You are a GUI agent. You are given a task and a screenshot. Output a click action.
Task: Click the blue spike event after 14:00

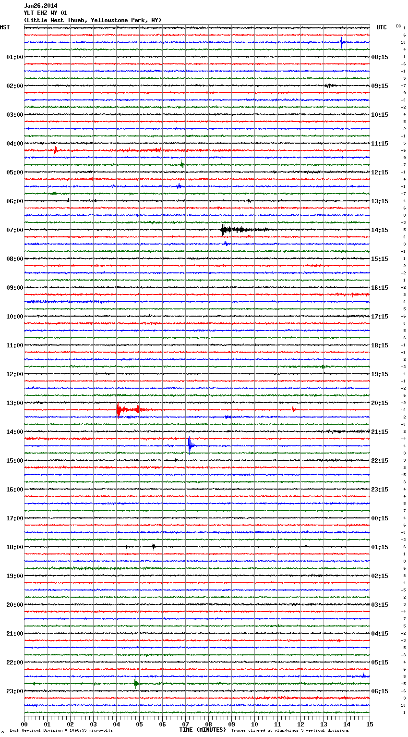click(190, 446)
